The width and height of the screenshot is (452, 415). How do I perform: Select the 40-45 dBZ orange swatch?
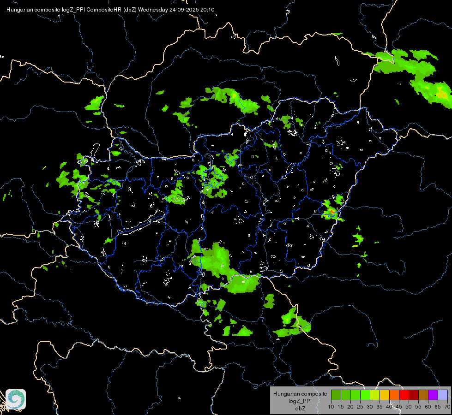coord(394,395)
